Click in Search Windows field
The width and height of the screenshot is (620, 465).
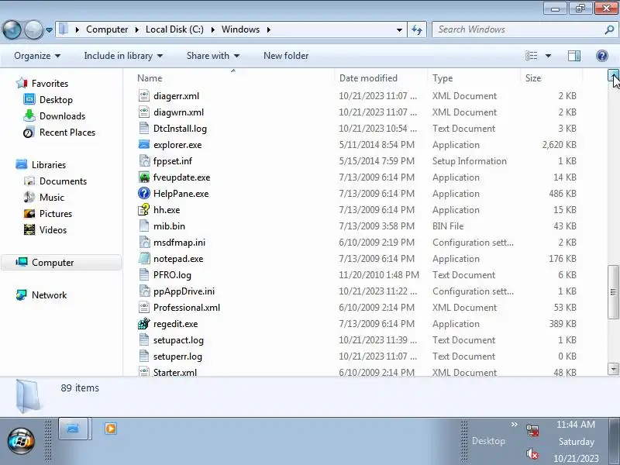click(518, 29)
